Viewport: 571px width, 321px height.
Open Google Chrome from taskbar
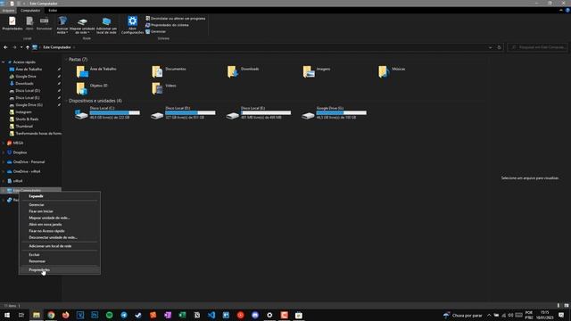pyautogui.click(x=51, y=315)
